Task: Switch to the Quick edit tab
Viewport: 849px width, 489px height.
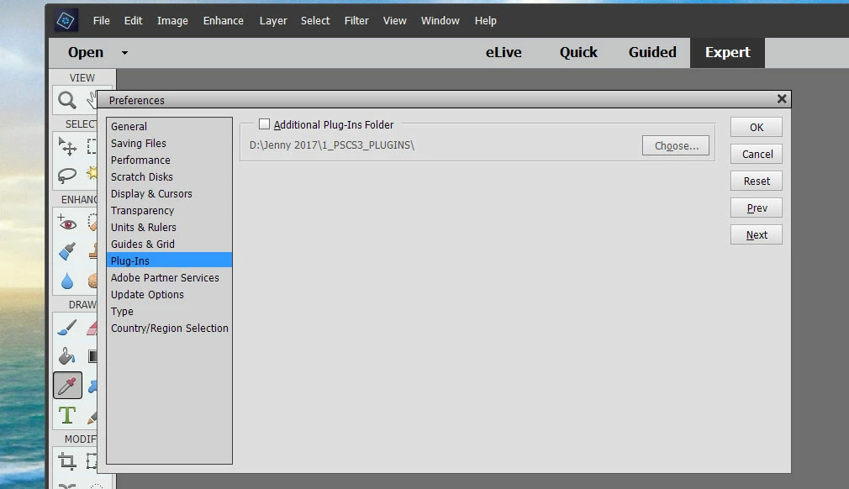Action: click(x=578, y=52)
